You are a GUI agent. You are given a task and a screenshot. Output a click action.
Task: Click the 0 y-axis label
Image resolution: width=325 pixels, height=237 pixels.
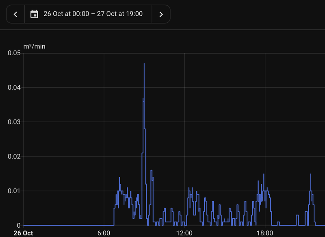coord(19,225)
